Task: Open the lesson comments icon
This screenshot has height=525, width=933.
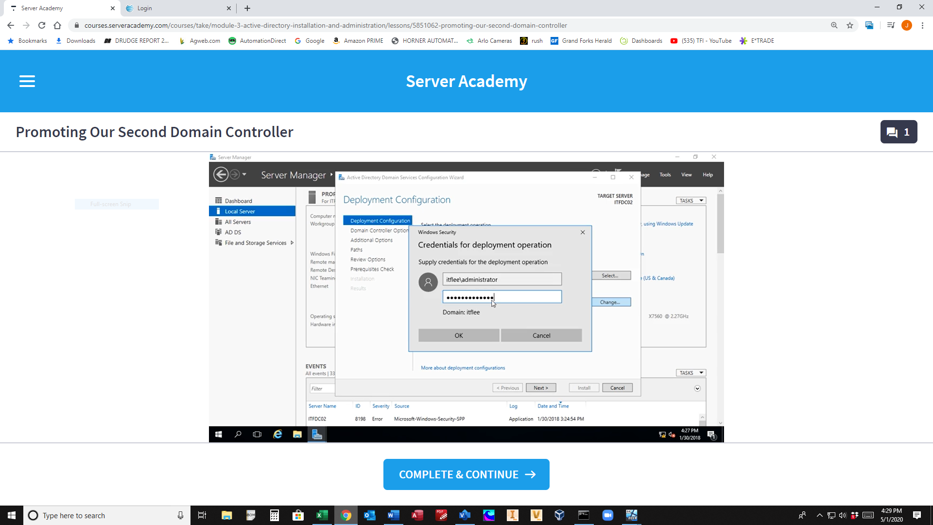Action: tap(898, 132)
